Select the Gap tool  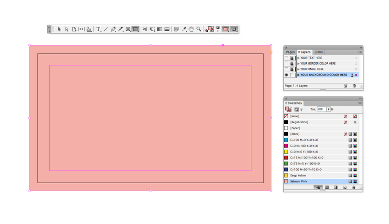(x=81, y=29)
